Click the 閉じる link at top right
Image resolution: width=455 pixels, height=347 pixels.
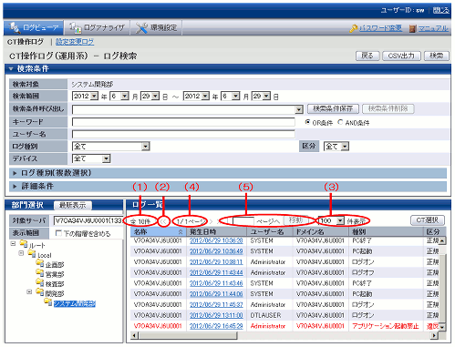point(440,10)
